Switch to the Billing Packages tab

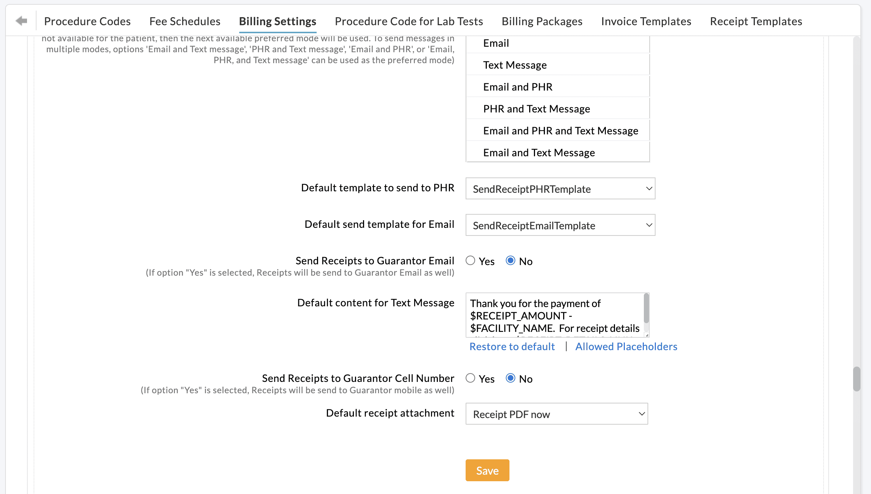[x=542, y=21]
